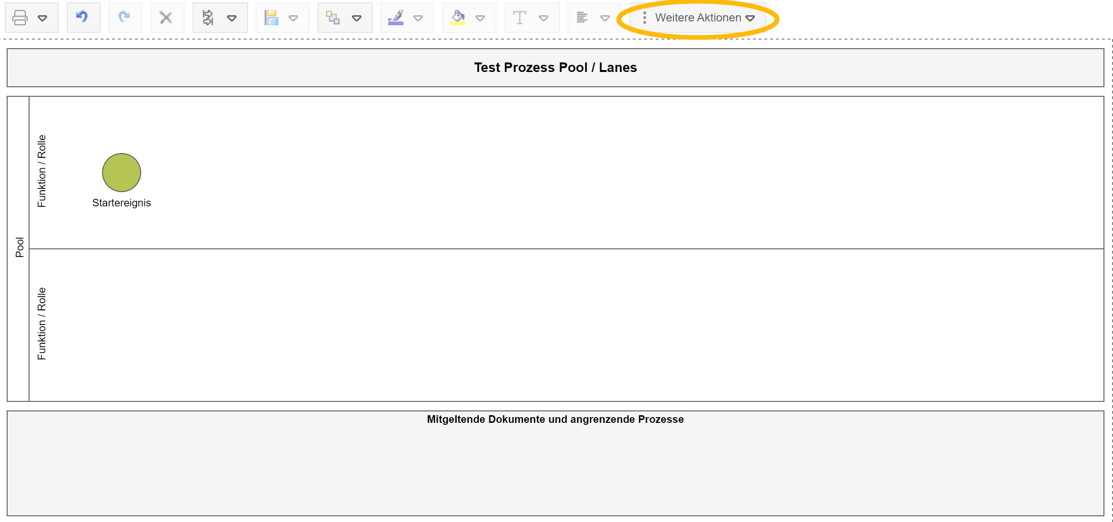Click the text alignment icon
This screenshot has height=522, width=1113.
click(582, 18)
